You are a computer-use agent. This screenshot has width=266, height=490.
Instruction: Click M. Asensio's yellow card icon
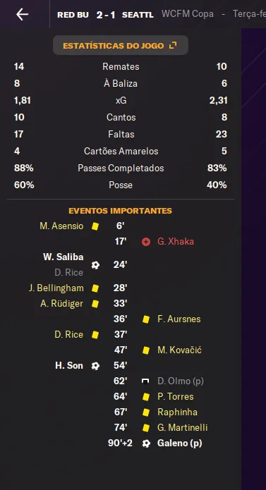pos(95,226)
